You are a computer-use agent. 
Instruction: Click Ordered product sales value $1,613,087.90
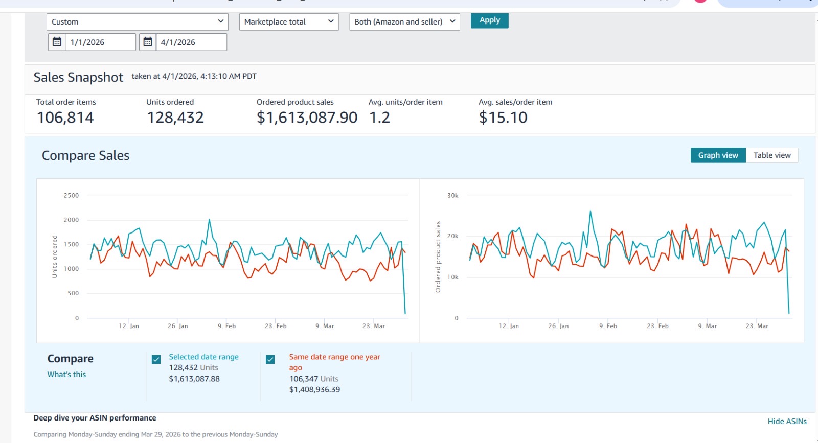pyautogui.click(x=307, y=118)
